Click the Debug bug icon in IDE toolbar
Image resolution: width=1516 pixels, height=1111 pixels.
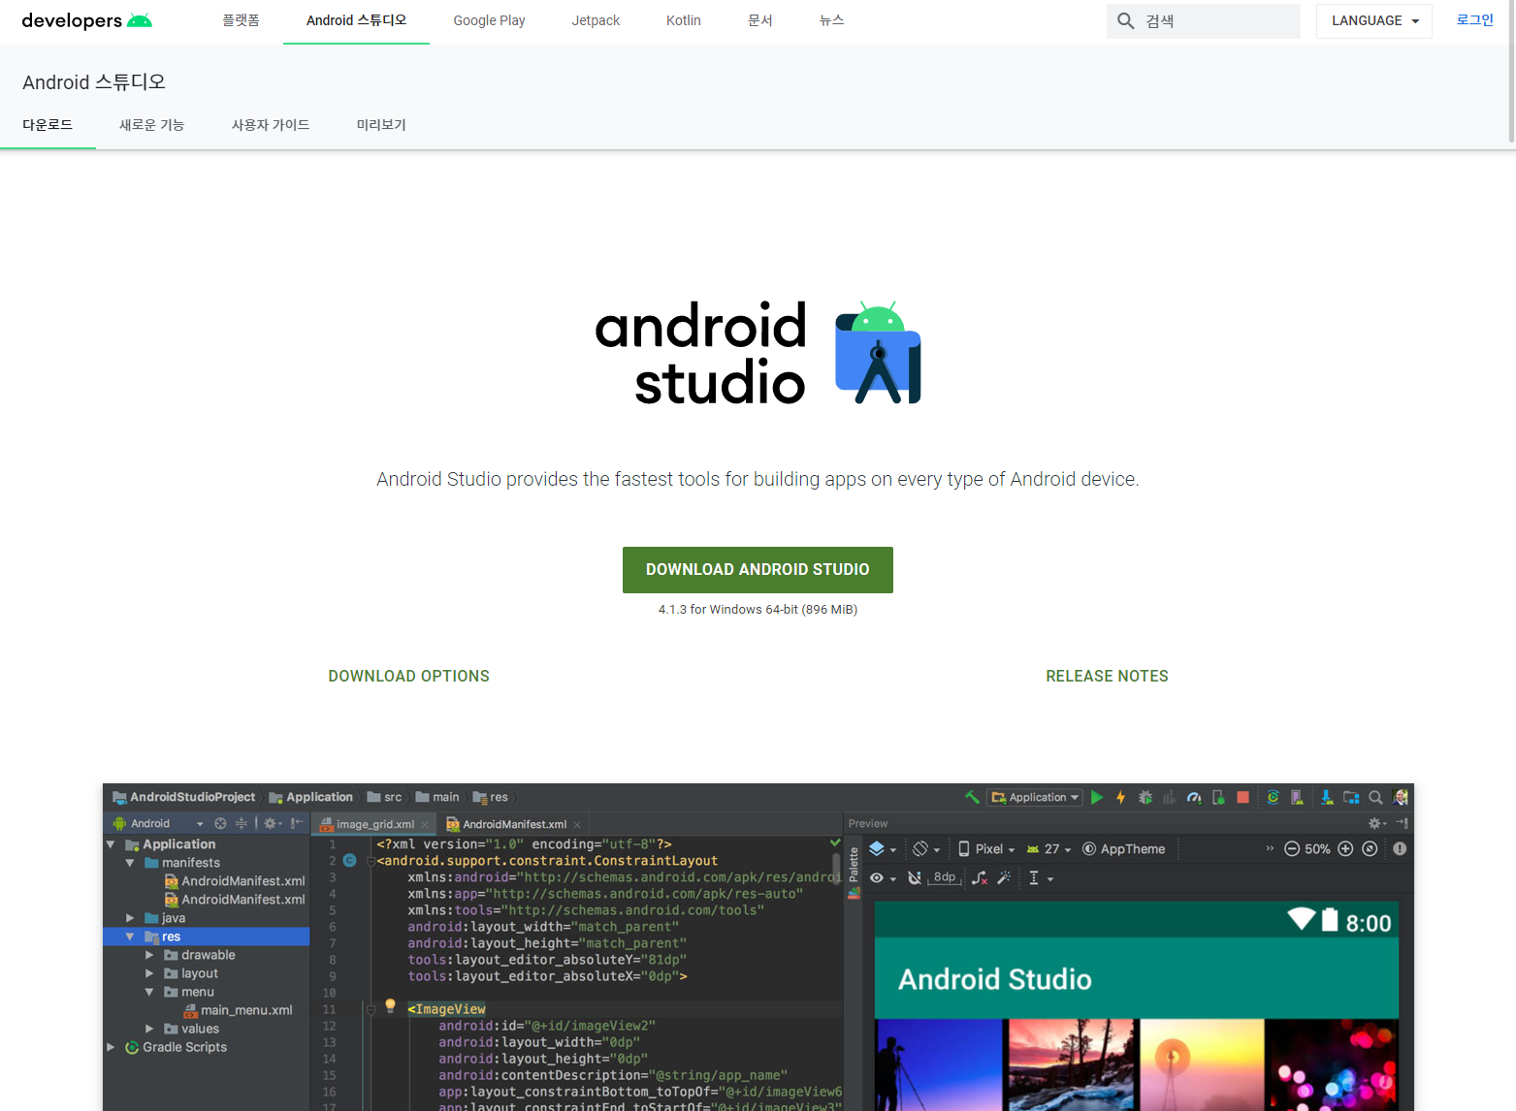coord(1145,797)
